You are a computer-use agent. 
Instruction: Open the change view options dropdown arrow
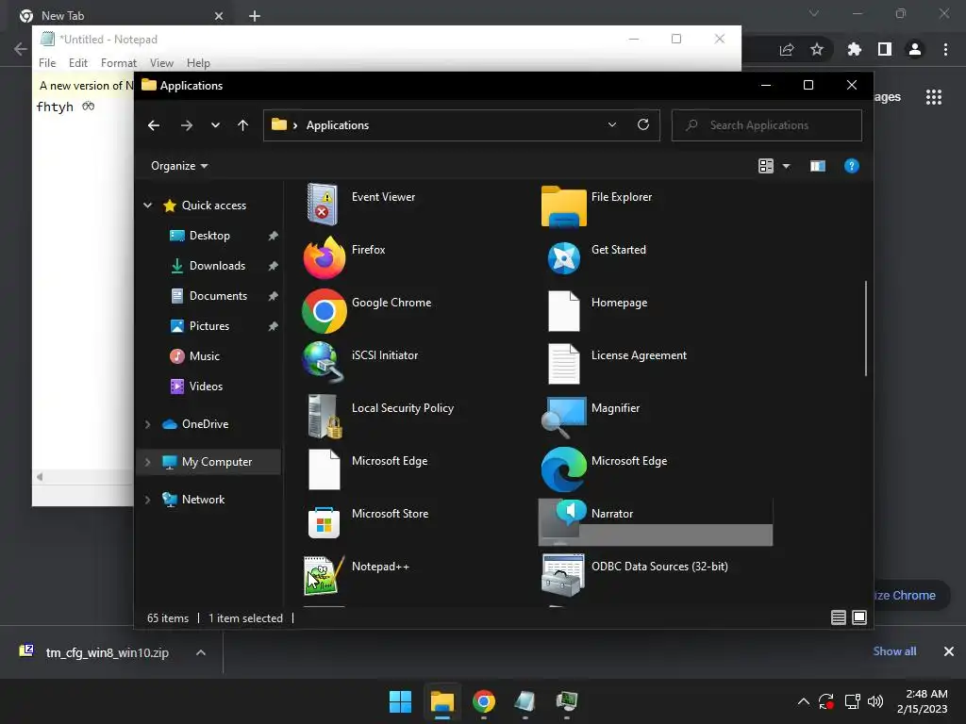(786, 166)
